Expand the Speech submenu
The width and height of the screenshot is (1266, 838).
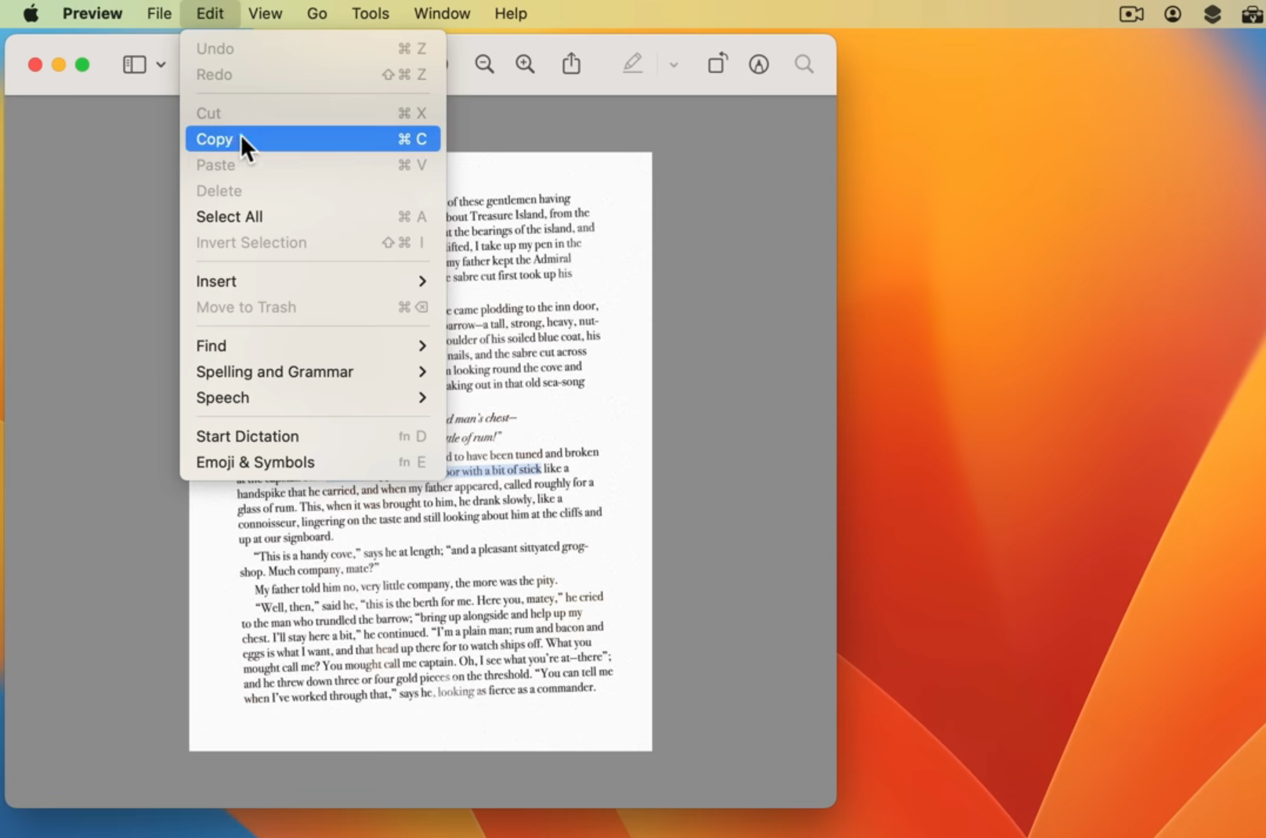coord(313,397)
